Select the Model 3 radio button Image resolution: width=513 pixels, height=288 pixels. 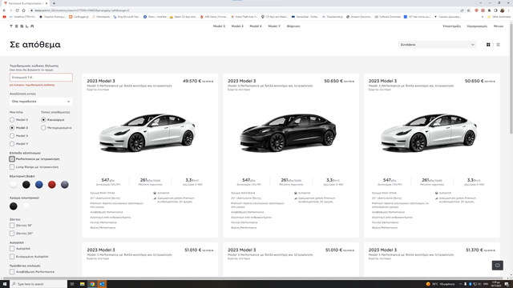[x=12, y=128]
